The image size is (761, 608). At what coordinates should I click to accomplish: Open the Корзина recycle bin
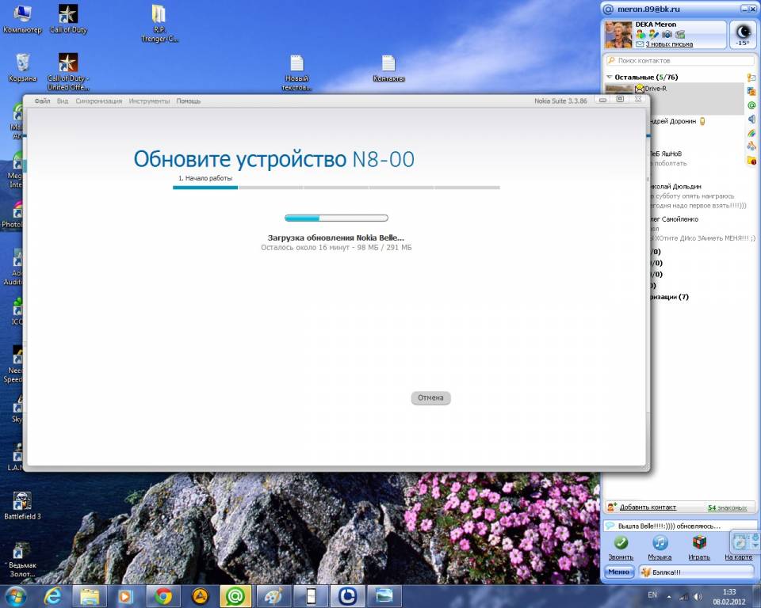[x=22, y=68]
